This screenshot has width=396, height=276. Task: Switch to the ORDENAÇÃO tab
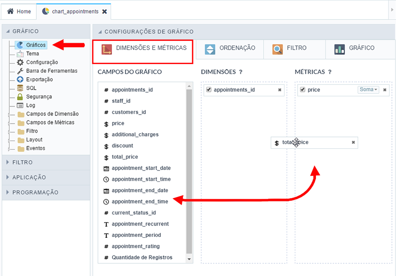click(x=230, y=49)
